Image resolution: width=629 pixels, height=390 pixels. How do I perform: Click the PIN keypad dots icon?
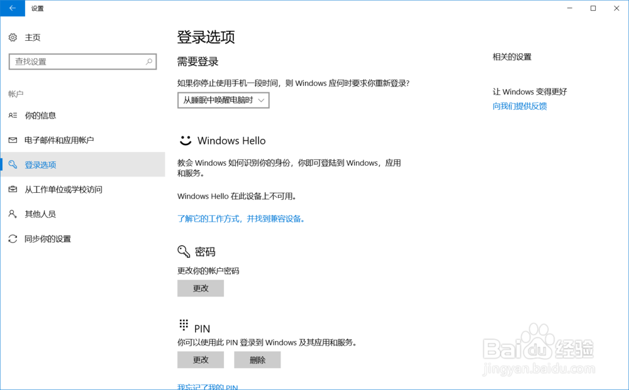coord(184,325)
